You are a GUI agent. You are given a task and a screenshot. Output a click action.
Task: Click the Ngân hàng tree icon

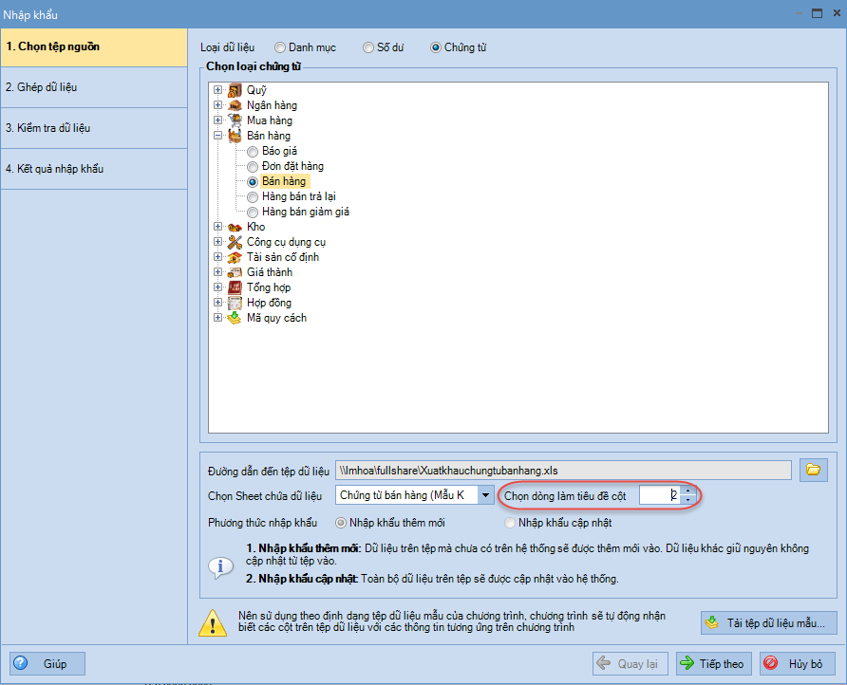pyautogui.click(x=235, y=105)
